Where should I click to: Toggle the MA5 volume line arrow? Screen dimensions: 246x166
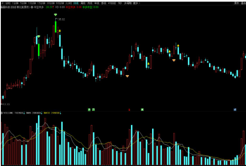click(42, 113)
